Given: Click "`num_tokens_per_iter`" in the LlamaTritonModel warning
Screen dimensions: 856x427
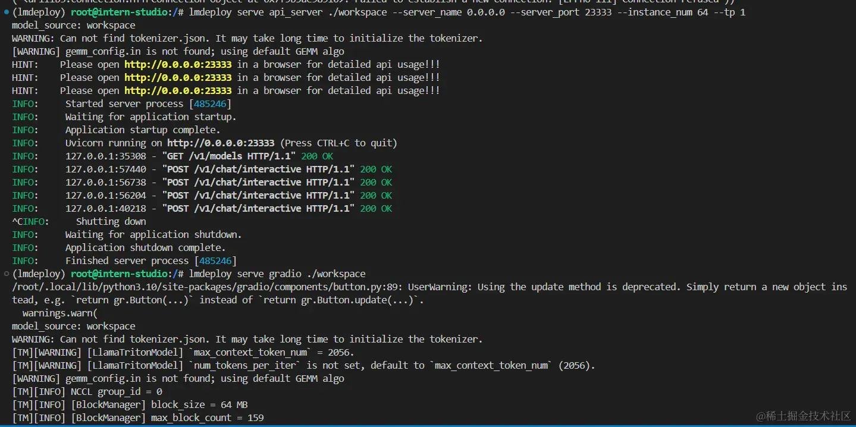Looking at the screenshot, I should coord(245,365).
